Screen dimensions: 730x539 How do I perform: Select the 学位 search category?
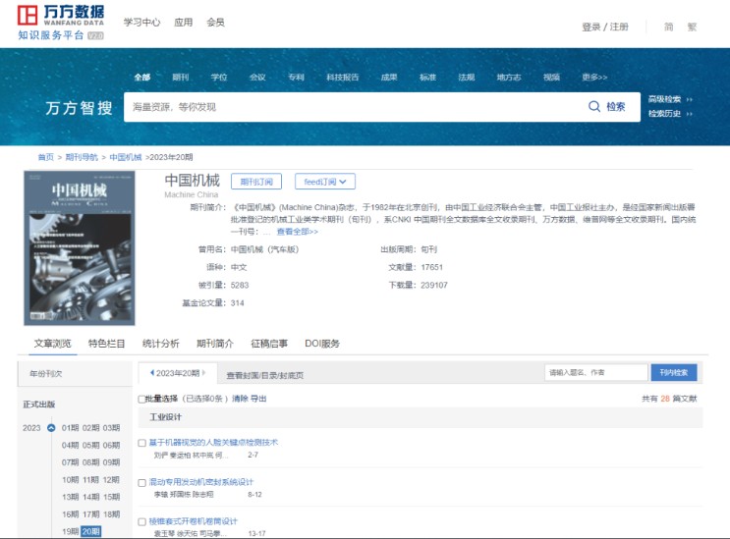coord(219,78)
